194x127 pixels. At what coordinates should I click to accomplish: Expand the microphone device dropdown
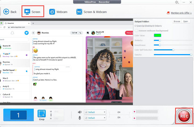[105, 118]
